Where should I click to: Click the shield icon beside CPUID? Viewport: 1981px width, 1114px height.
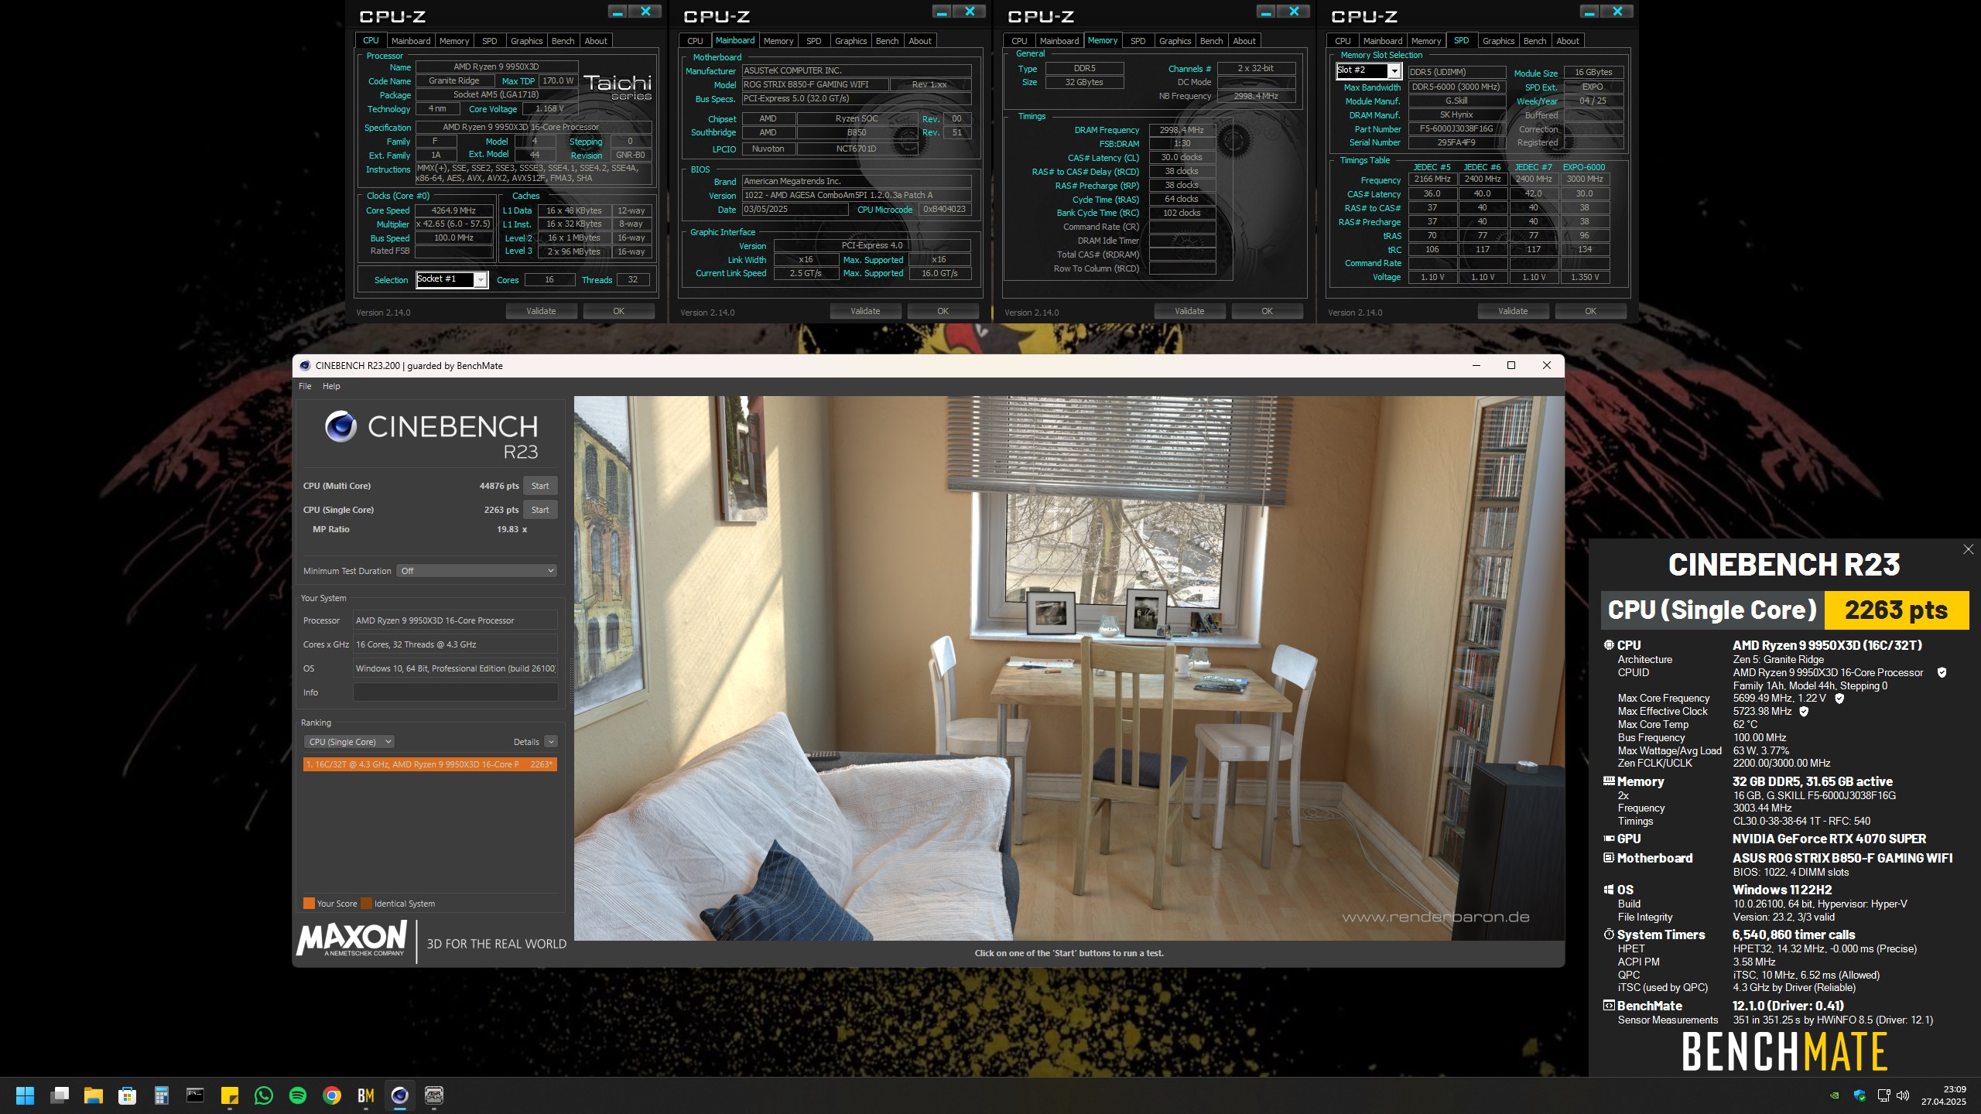pyautogui.click(x=1942, y=673)
